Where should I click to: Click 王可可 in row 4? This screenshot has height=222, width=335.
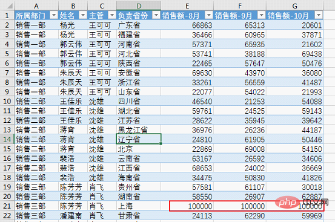point(102,44)
